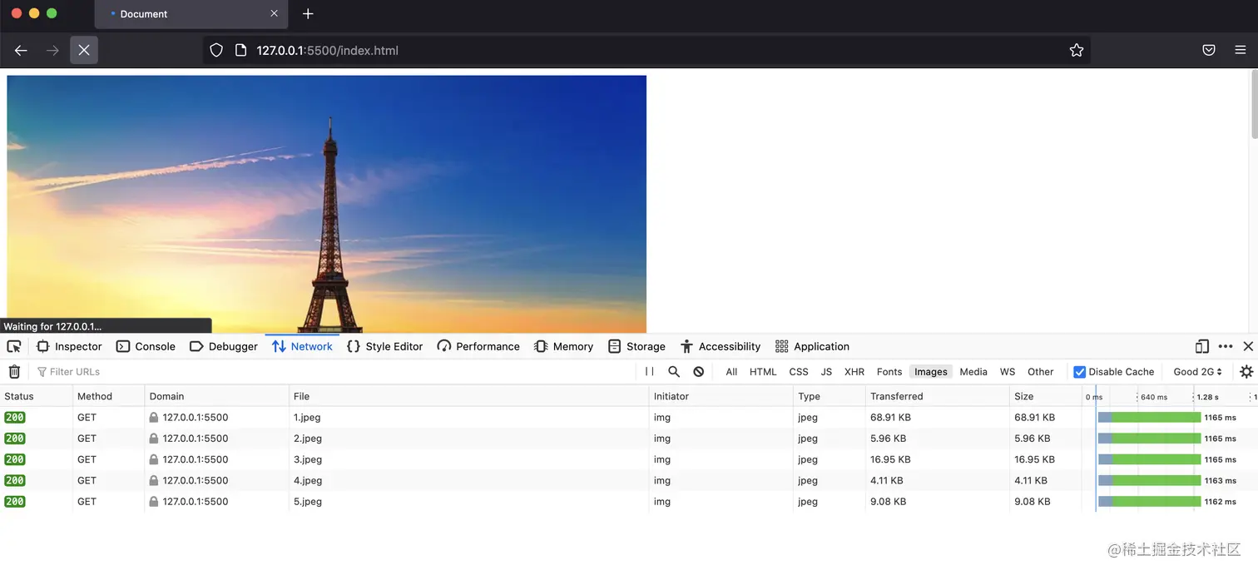Viewport: 1258px width, 575px height.
Task: Filter requests by HTML
Action: click(x=763, y=372)
